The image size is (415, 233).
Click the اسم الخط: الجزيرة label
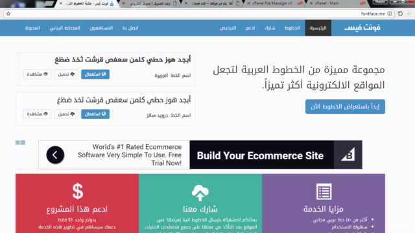pyautogui.click(x=172, y=76)
